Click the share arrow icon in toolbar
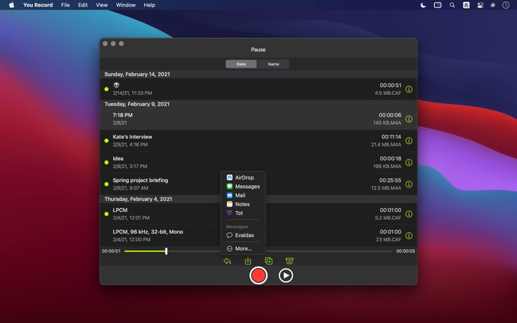This screenshot has height=323, width=517. point(227,261)
